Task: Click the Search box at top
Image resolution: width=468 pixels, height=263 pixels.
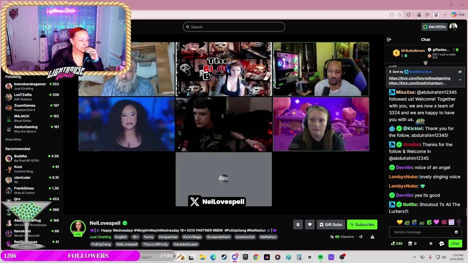Action: pos(234,27)
